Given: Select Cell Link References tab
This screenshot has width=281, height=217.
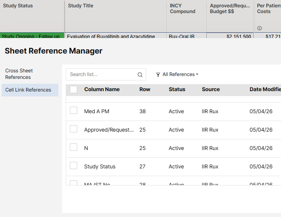Looking at the screenshot, I should pyautogui.click(x=30, y=90).
